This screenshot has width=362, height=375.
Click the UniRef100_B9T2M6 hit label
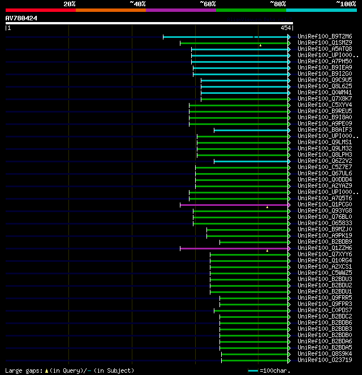coord(325,36)
